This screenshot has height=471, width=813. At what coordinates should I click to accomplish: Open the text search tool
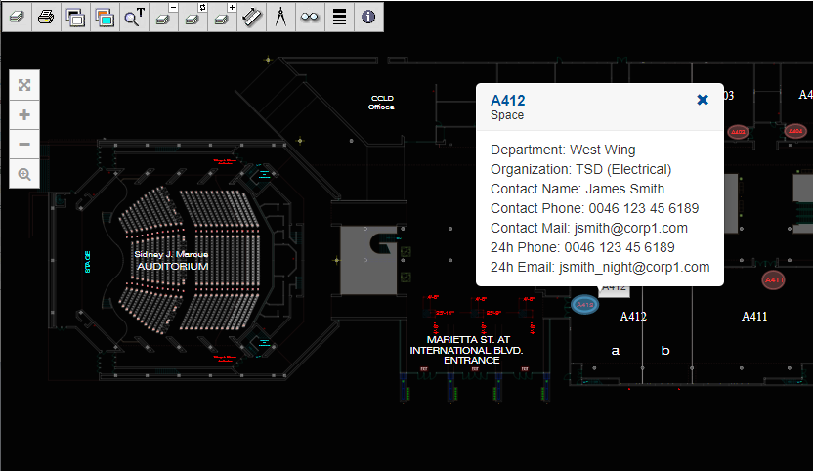pos(133,17)
